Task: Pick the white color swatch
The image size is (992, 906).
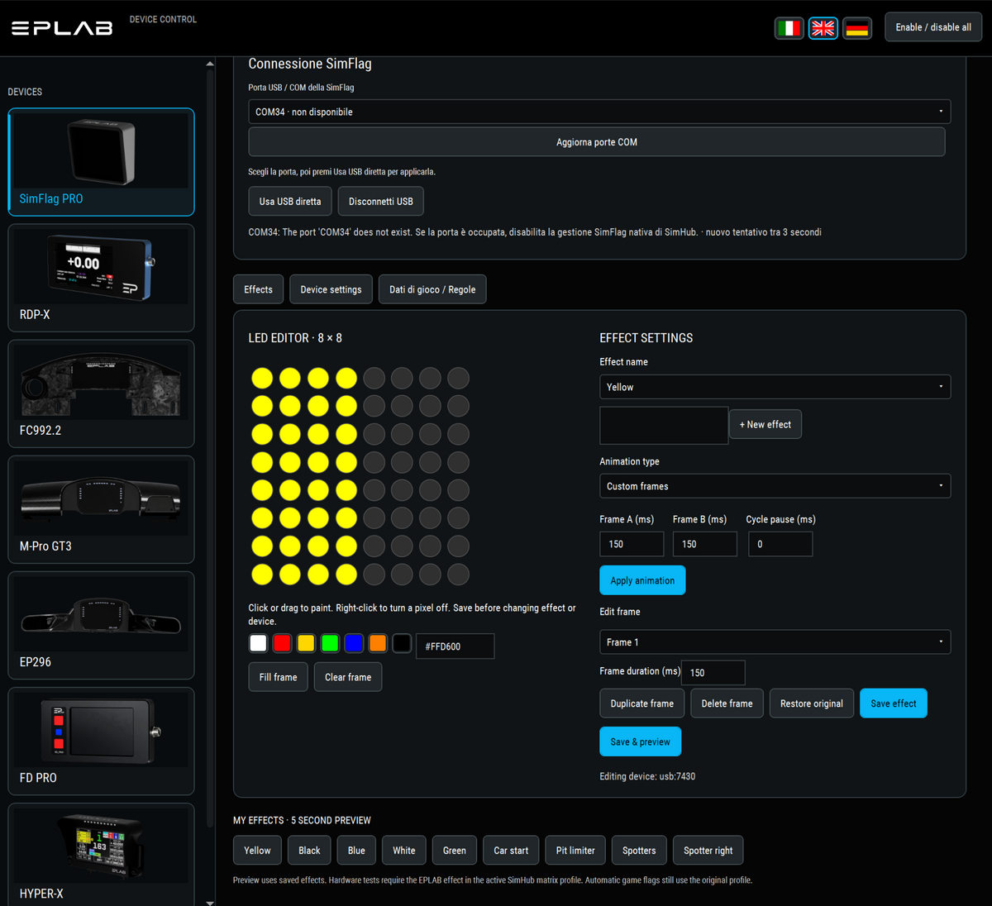Action: coord(259,643)
